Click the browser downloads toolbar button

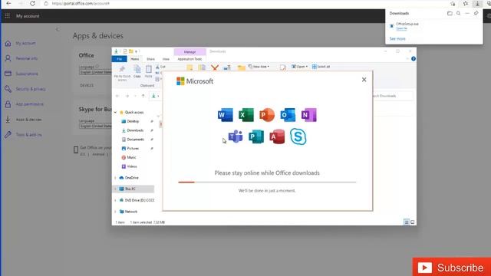[477, 4]
